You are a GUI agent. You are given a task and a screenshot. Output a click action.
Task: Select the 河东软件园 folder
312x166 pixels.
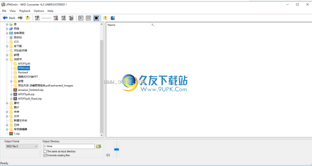pyautogui.click(x=20, y=51)
